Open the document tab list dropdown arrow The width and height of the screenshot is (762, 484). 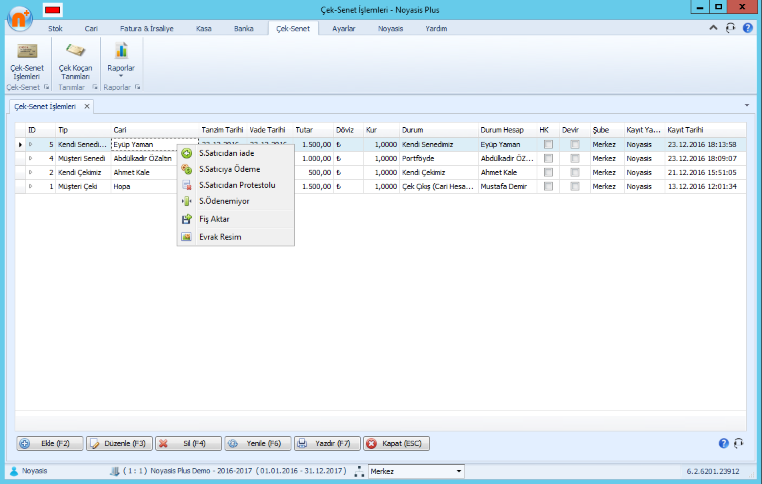[x=747, y=105]
